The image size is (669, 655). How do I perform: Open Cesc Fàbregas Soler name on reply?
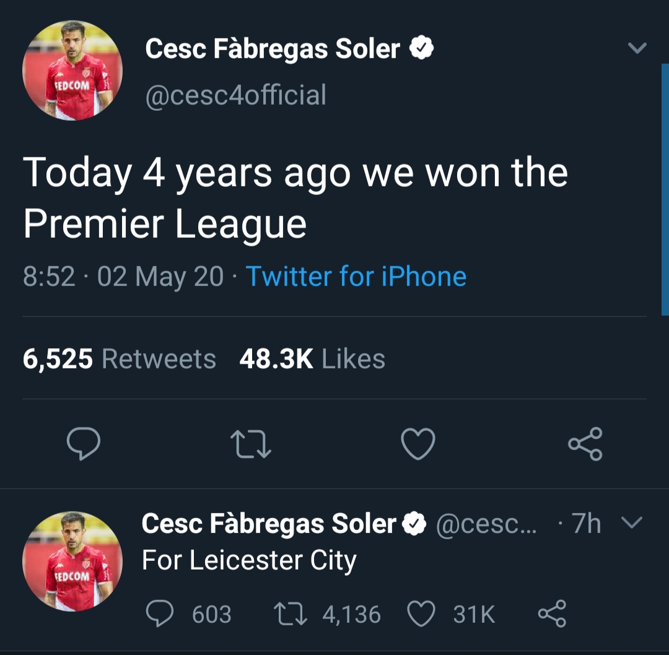(269, 524)
